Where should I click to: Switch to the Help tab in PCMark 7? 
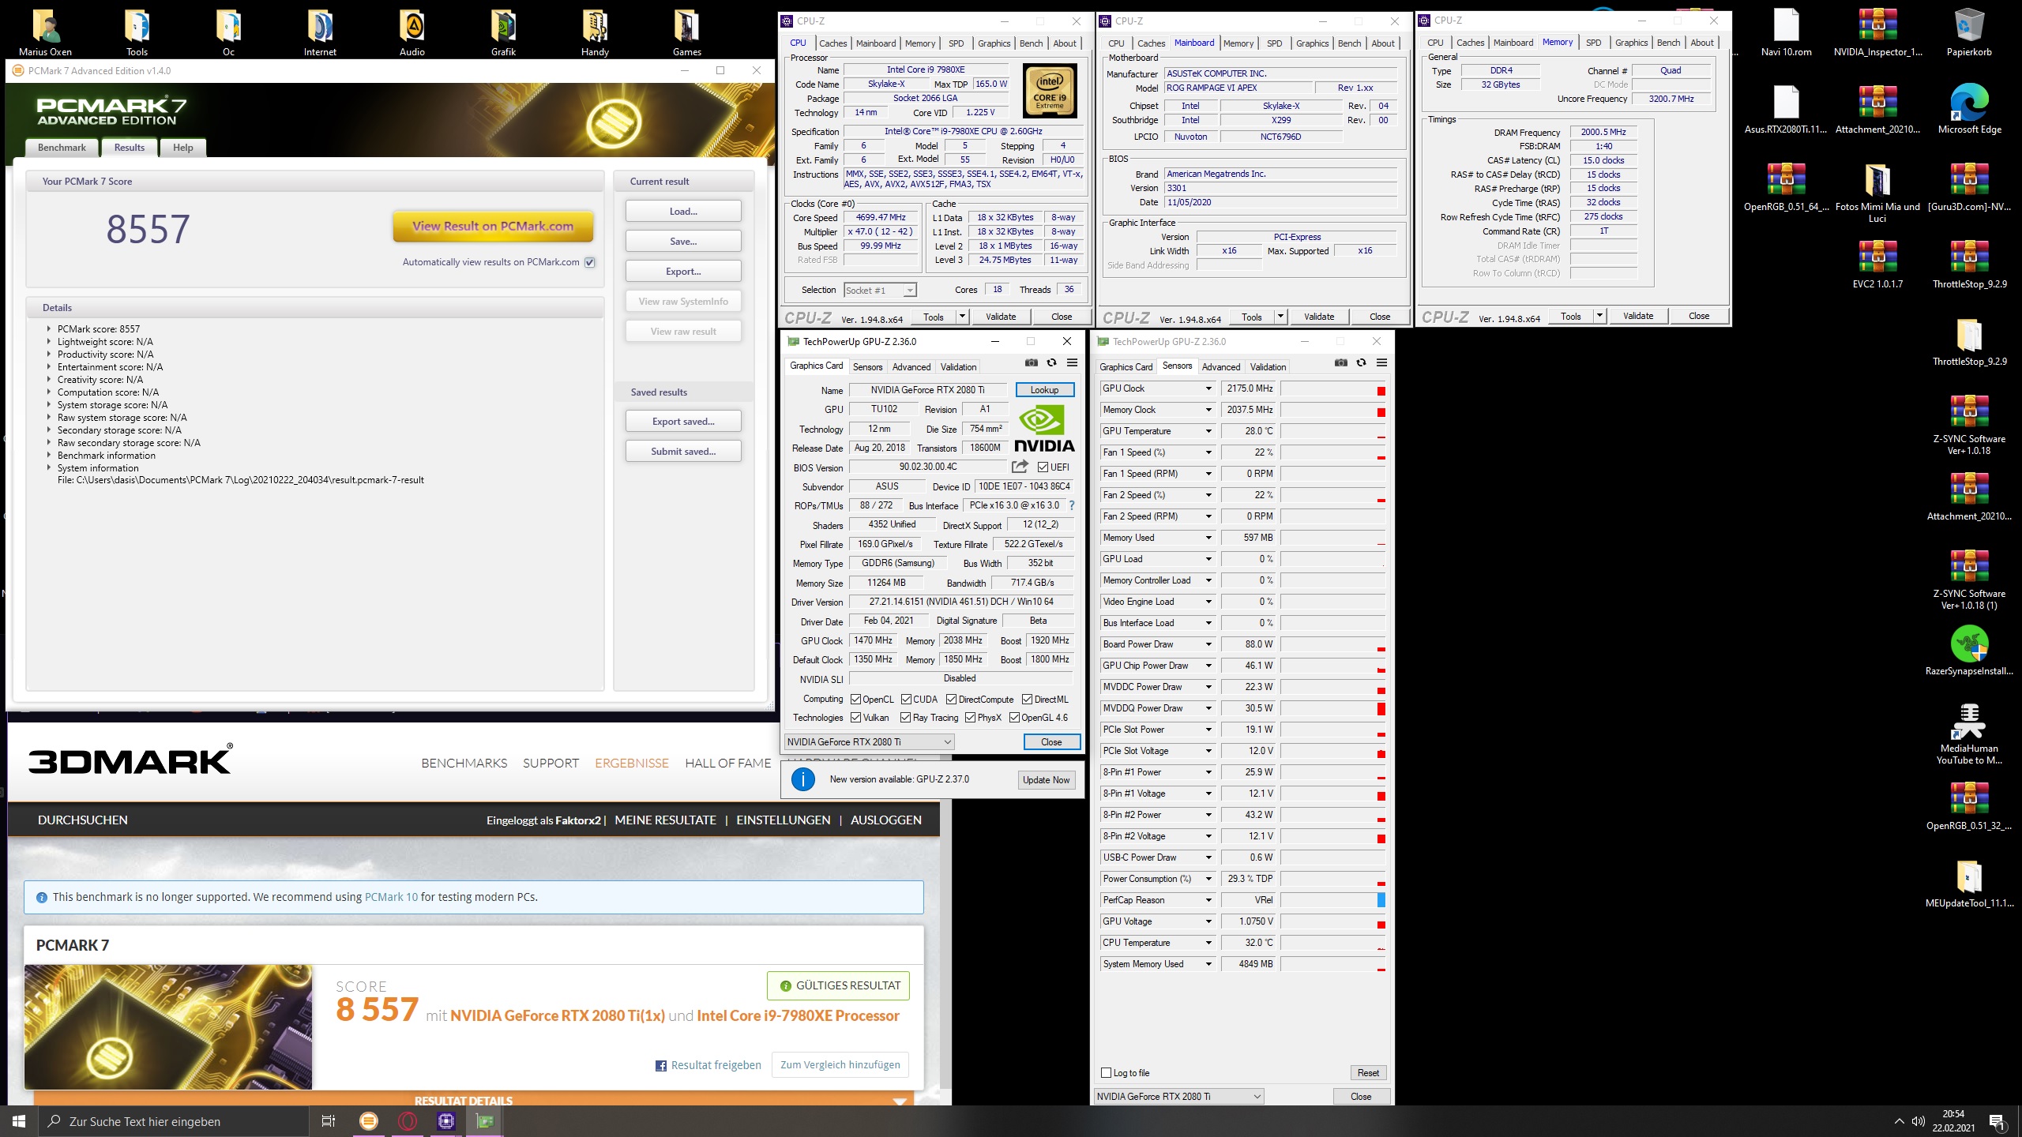pyautogui.click(x=183, y=148)
